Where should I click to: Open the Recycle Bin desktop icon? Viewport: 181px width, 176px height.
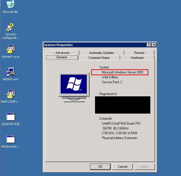(x=10, y=5)
